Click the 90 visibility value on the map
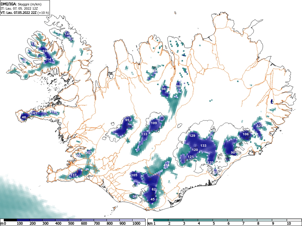This screenshot has width=302, height=226. 233,152
